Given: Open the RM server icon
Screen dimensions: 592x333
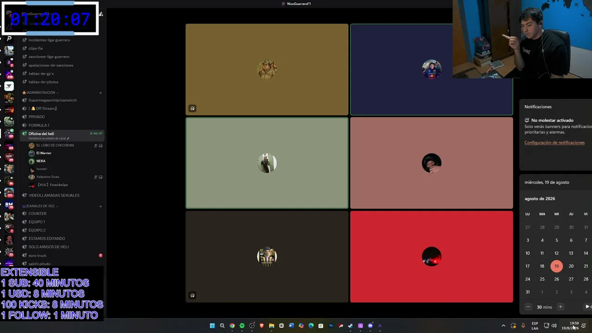Looking at the screenshot, I should [x=9, y=204].
